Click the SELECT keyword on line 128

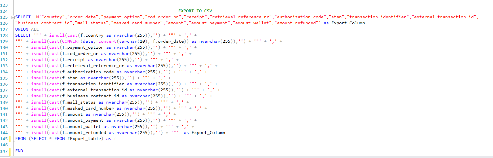coord(23,35)
